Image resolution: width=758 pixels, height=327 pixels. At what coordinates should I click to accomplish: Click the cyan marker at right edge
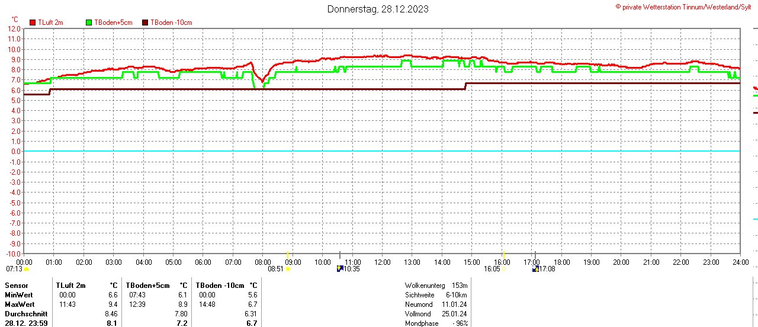(755, 219)
